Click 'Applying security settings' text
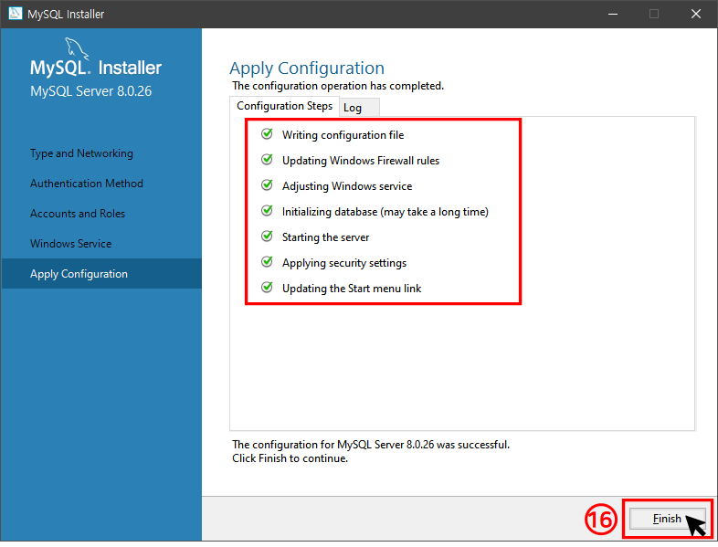Image resolution: width=718 pixels, height=547 pixels. point(344,263)
